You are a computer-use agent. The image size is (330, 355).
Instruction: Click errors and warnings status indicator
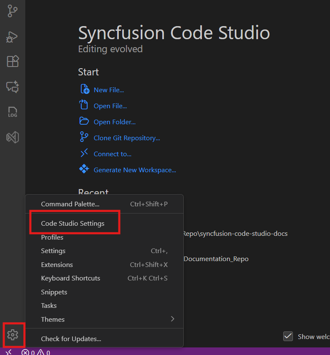point(36,352)
